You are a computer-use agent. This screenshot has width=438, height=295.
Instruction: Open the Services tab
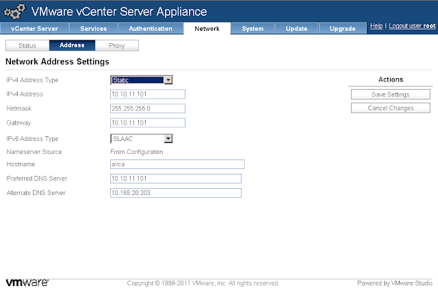pyautogui.click(x=94, y=29)
